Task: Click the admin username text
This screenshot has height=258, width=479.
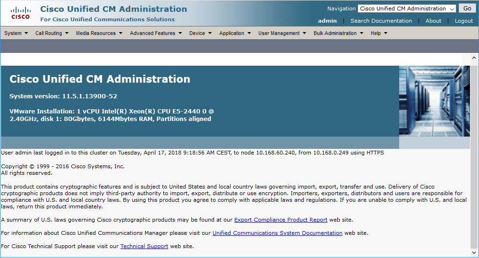Action: click(327, 21)
